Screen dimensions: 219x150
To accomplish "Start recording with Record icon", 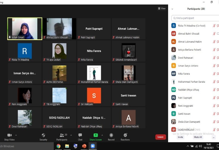I will click(111, 135).
